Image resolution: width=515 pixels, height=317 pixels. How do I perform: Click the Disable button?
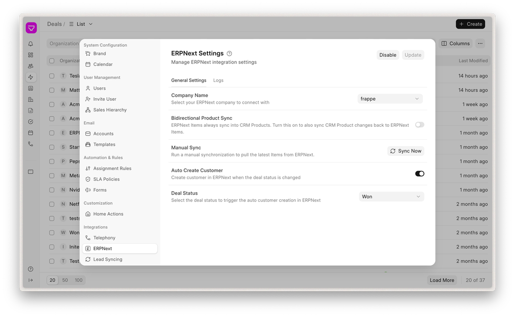coord(388,55)
